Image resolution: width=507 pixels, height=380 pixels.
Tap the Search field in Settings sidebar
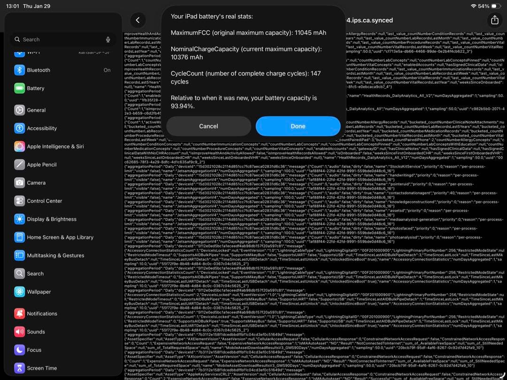point(56,40)
